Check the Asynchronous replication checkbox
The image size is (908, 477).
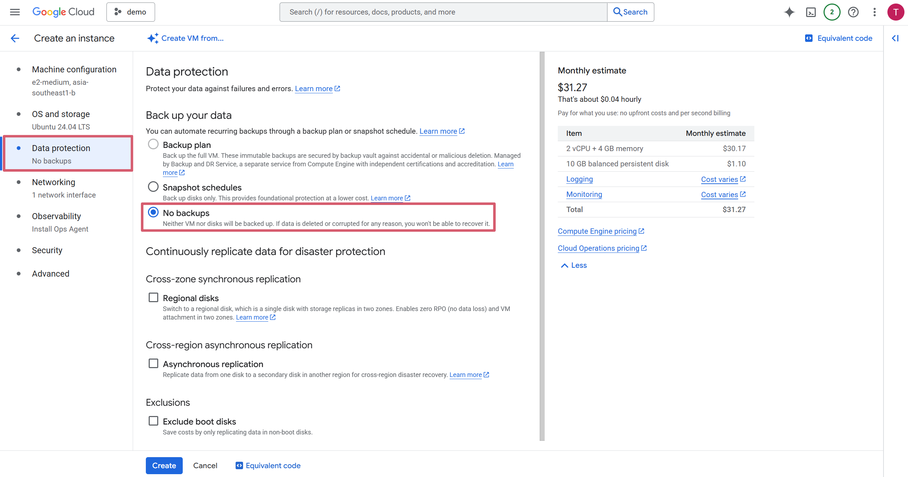click(x=153, y=364)
